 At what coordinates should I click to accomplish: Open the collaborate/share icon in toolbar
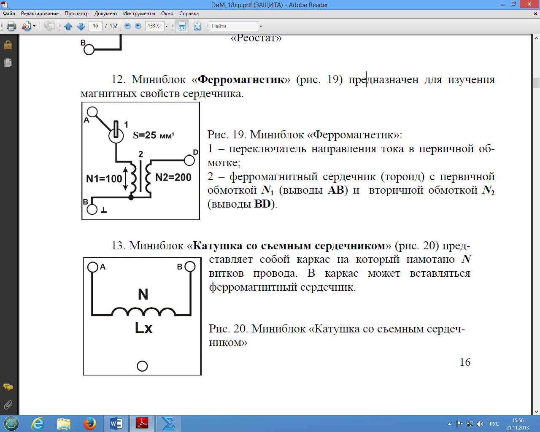(26, 26)
